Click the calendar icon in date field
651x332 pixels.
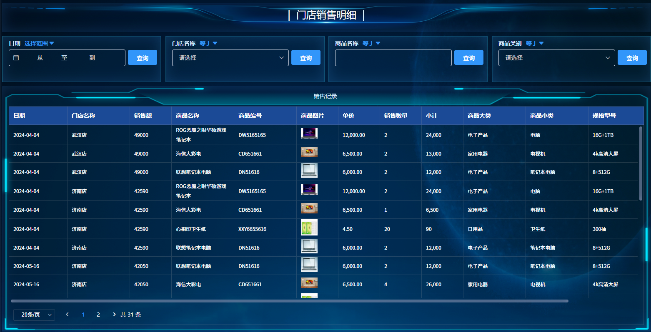[x=16, y=58]
